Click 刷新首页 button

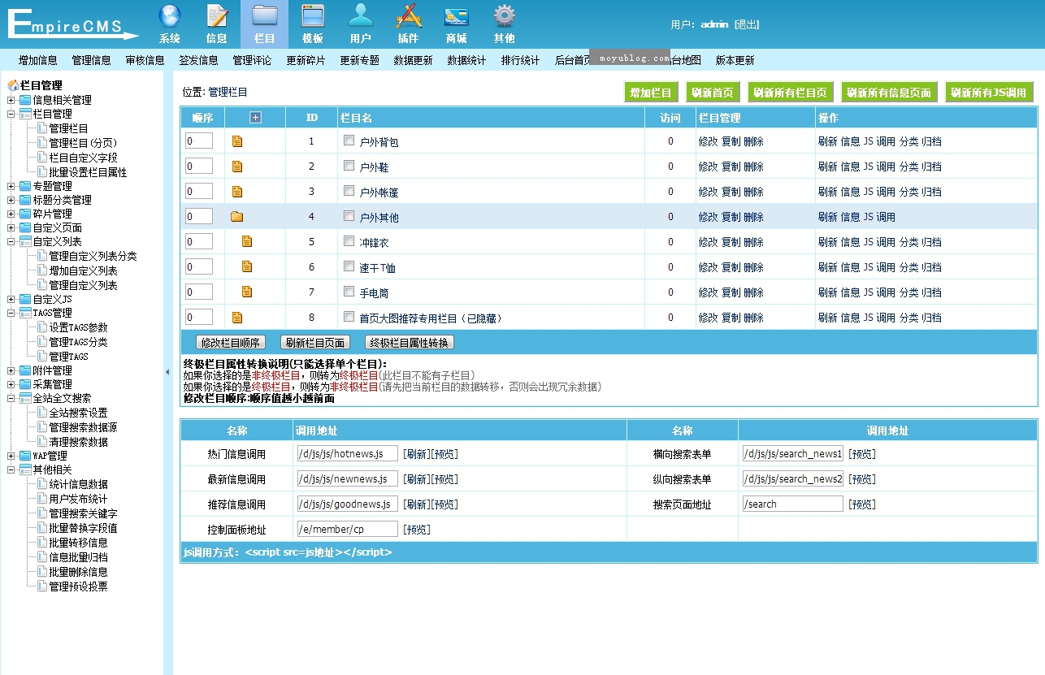coord(713,93)
